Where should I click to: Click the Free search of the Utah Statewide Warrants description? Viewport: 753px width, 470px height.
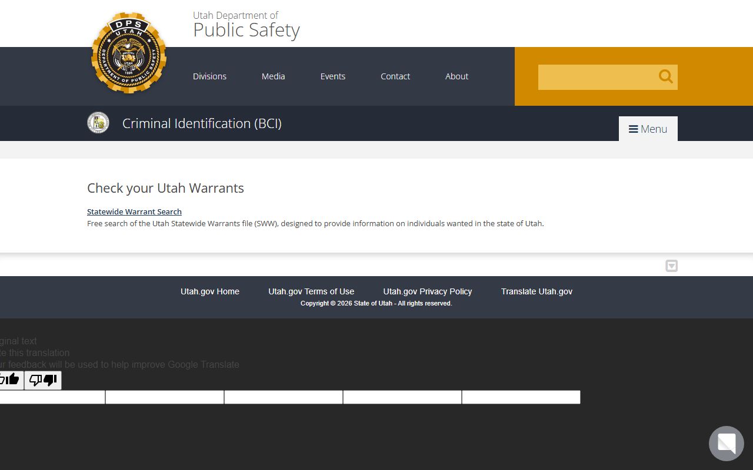coord(315,223)
